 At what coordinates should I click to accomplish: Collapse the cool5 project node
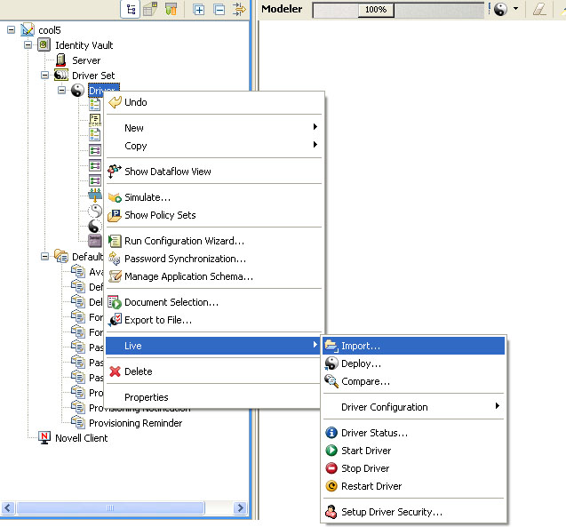pyautogui.click(x=11, y=30)
